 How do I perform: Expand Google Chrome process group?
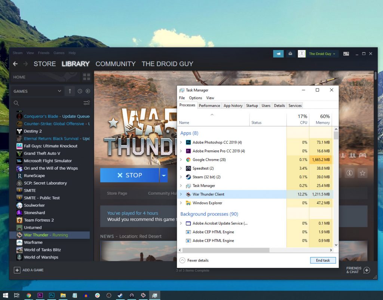click(x=181, y=160)
